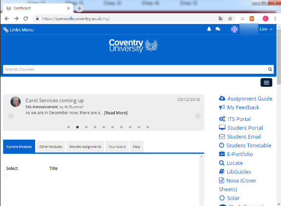The height and width of the screenshot is (206, 281).
Task: Switch to Other Modules tab
Action: (x=51, y=146)
